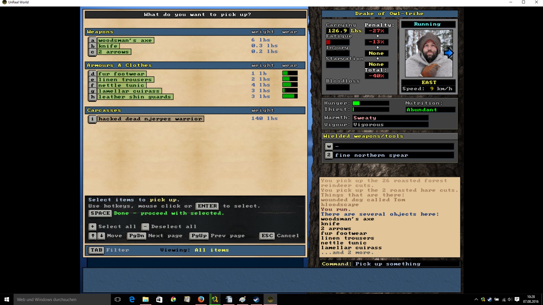
Task: Click the ENTER key button
Action: click(207, 206)
